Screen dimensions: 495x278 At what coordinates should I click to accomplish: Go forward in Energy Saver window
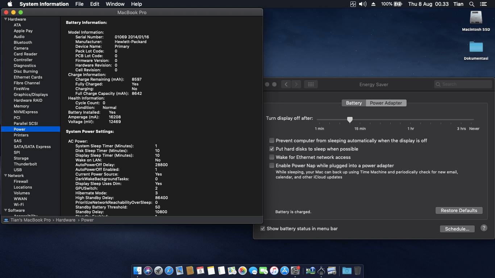pyautogui.click(x=296, y=84)
